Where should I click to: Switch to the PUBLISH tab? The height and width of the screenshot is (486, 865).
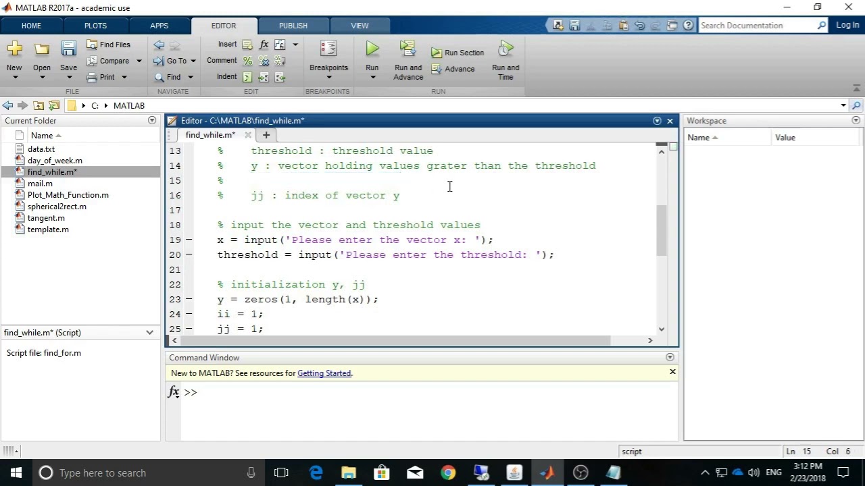point(293,26)
